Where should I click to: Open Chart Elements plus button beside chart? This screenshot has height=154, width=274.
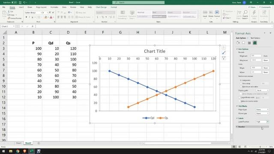223,47
